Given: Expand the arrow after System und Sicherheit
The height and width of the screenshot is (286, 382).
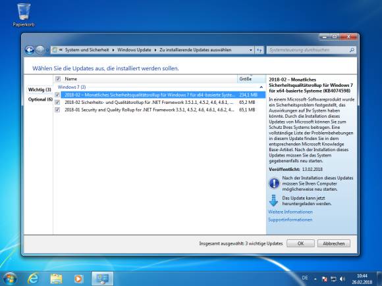Looking at the screenshot, I should coord(113,50).
